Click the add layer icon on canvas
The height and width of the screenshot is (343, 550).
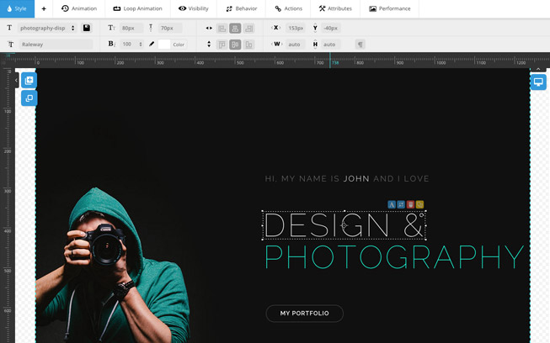point(29,82)
